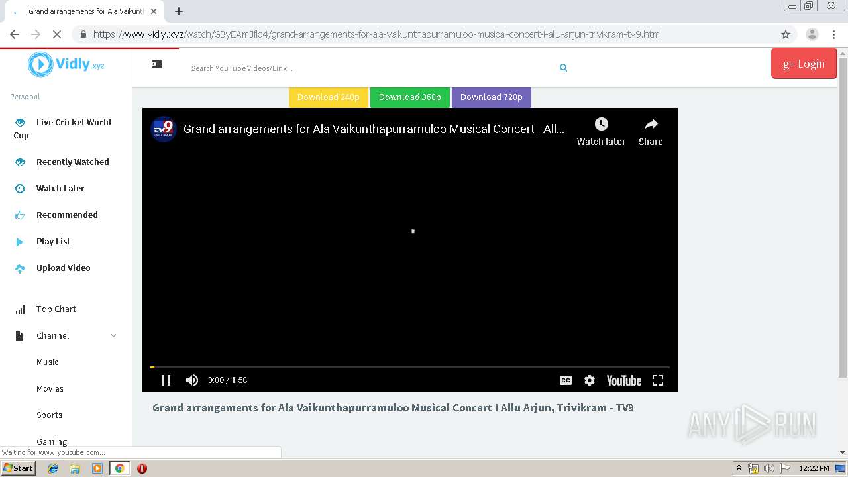
Task: Open the TV9 channel avatar in player
Action: [163, 129]
